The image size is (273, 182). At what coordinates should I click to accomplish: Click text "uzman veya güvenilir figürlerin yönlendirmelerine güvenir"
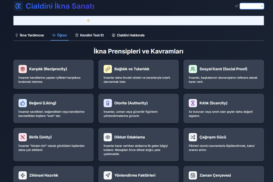coord(130,114)
